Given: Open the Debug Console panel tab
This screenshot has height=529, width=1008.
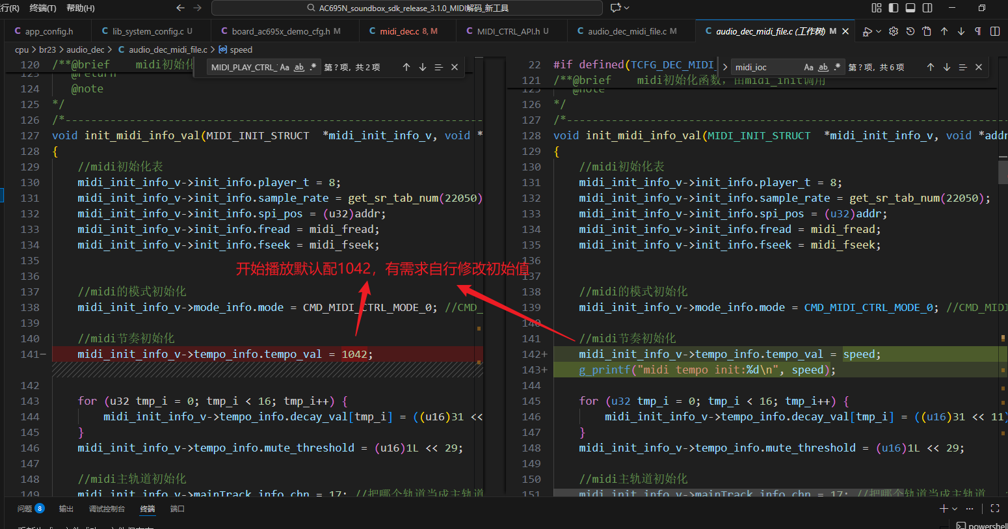Looking at the screenshot, I should coord(107,509).
